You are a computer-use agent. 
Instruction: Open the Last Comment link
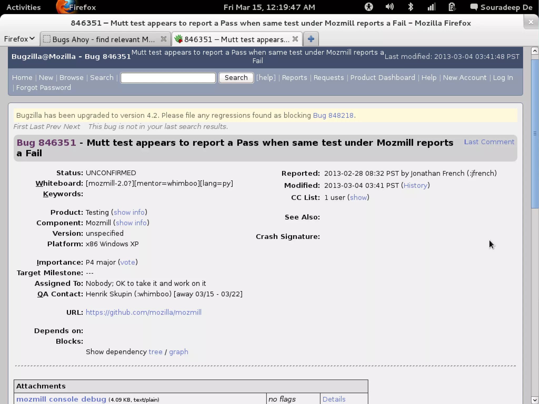(489, 142)
